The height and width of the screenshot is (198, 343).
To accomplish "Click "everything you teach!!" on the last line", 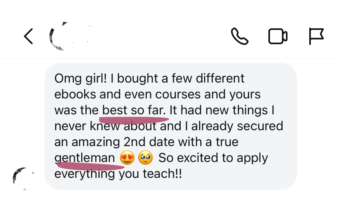I will (x=118, y=174).
